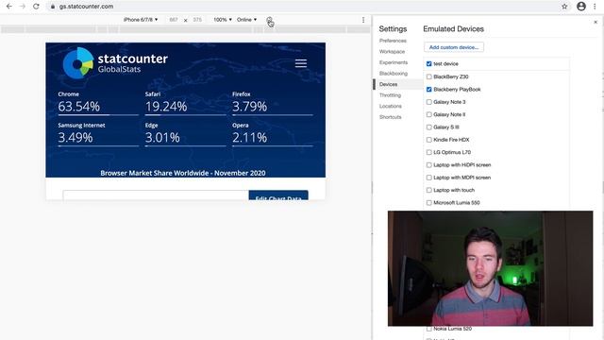Image resolution: width=604 pixels, height=340 pixels.
Task: Click the webcam video overlay
Action: click(491, 268)
